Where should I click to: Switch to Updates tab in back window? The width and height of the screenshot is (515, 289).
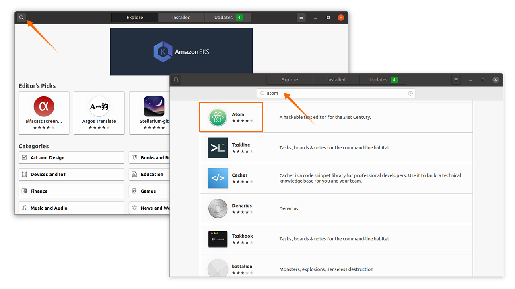click(x=228, y=18)
